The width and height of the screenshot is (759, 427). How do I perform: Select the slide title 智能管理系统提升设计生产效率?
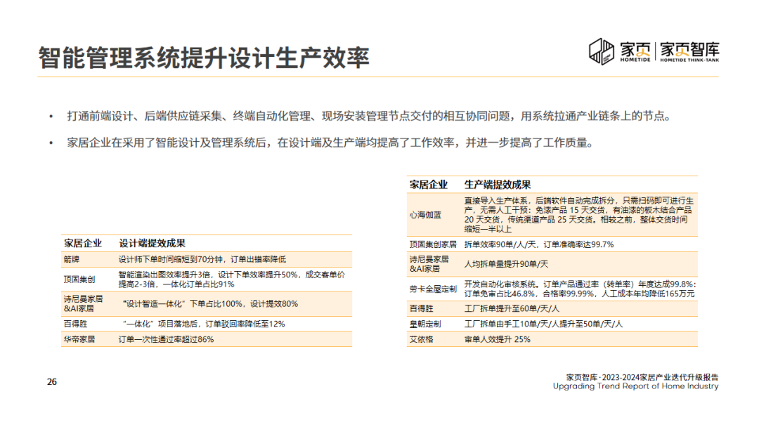[x=204, y=58]
